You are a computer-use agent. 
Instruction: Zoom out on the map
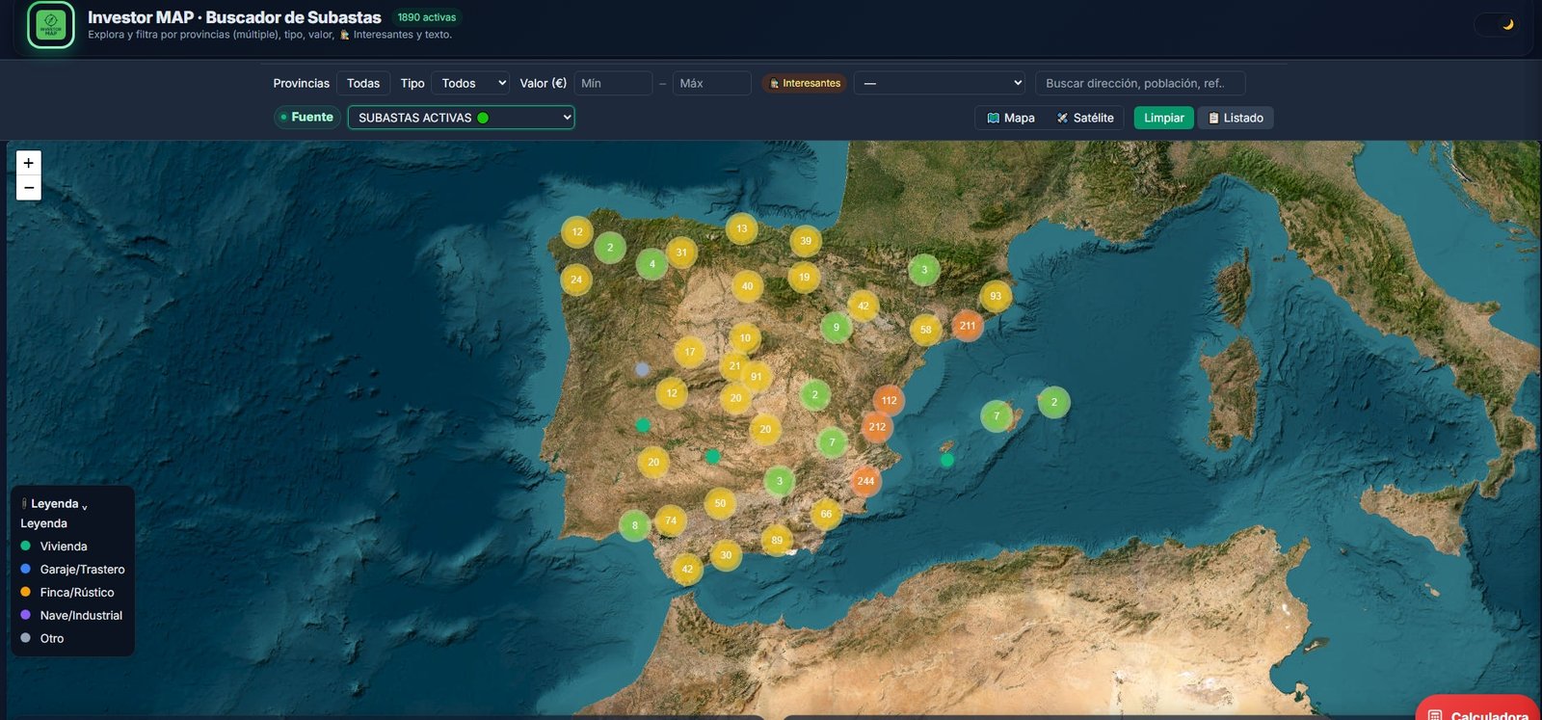(29, 188)
